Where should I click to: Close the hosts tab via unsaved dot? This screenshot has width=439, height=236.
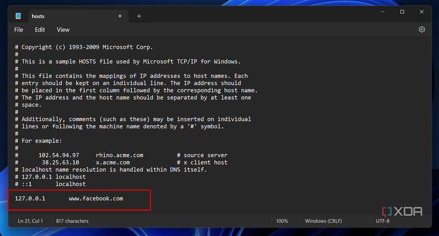click(120, 16)
